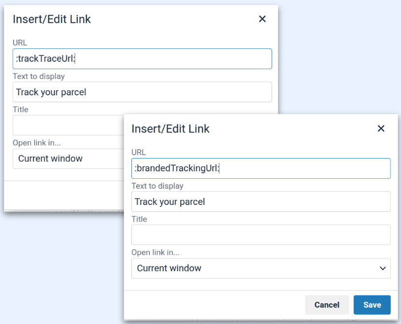This screenshot has width=401, height=324.
Task: Click the :brandedTrackingUrl: URL input field
Action: (261, 168)
